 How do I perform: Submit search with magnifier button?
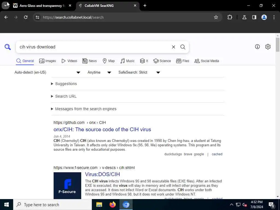183,47
